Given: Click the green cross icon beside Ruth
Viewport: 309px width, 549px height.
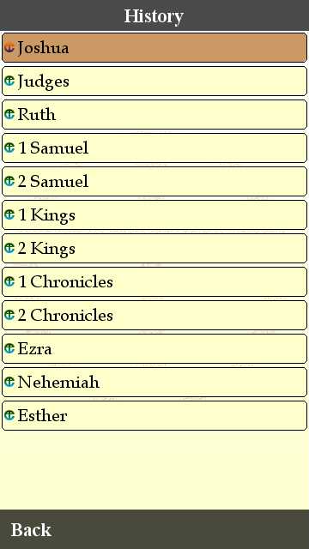Looking at the screenshot, I should click(9, 114).
